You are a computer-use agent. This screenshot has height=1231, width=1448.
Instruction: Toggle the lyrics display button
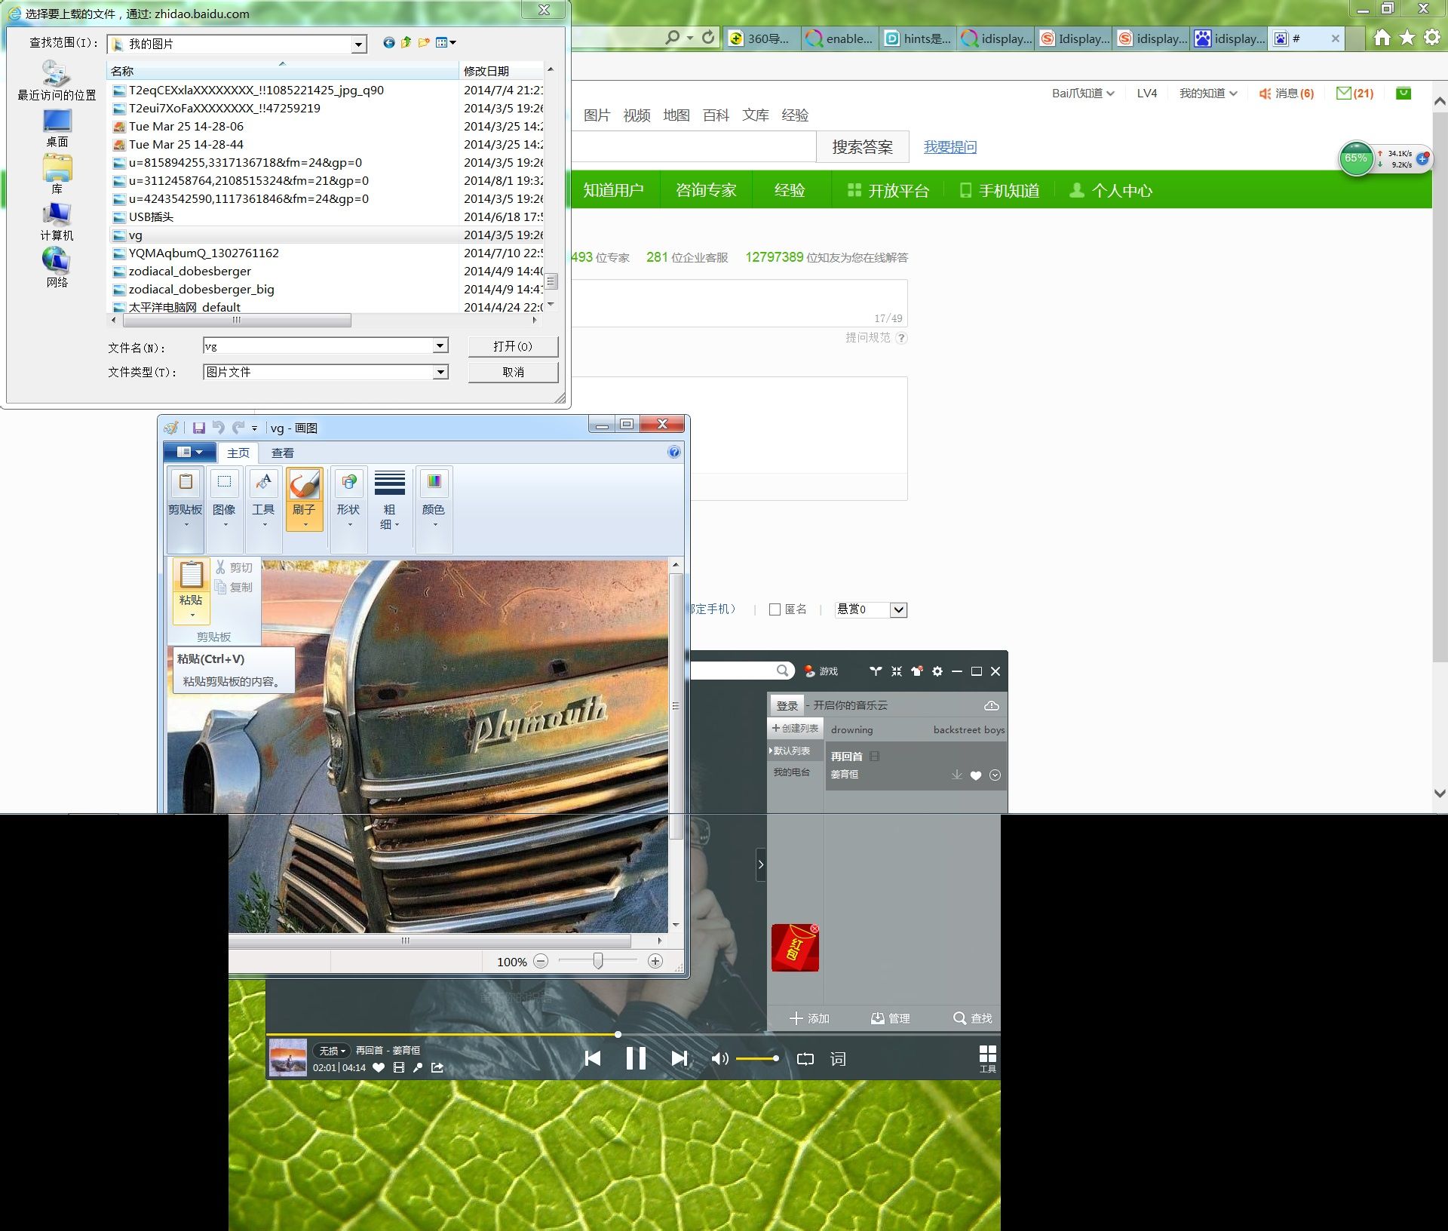point(838,1058)
